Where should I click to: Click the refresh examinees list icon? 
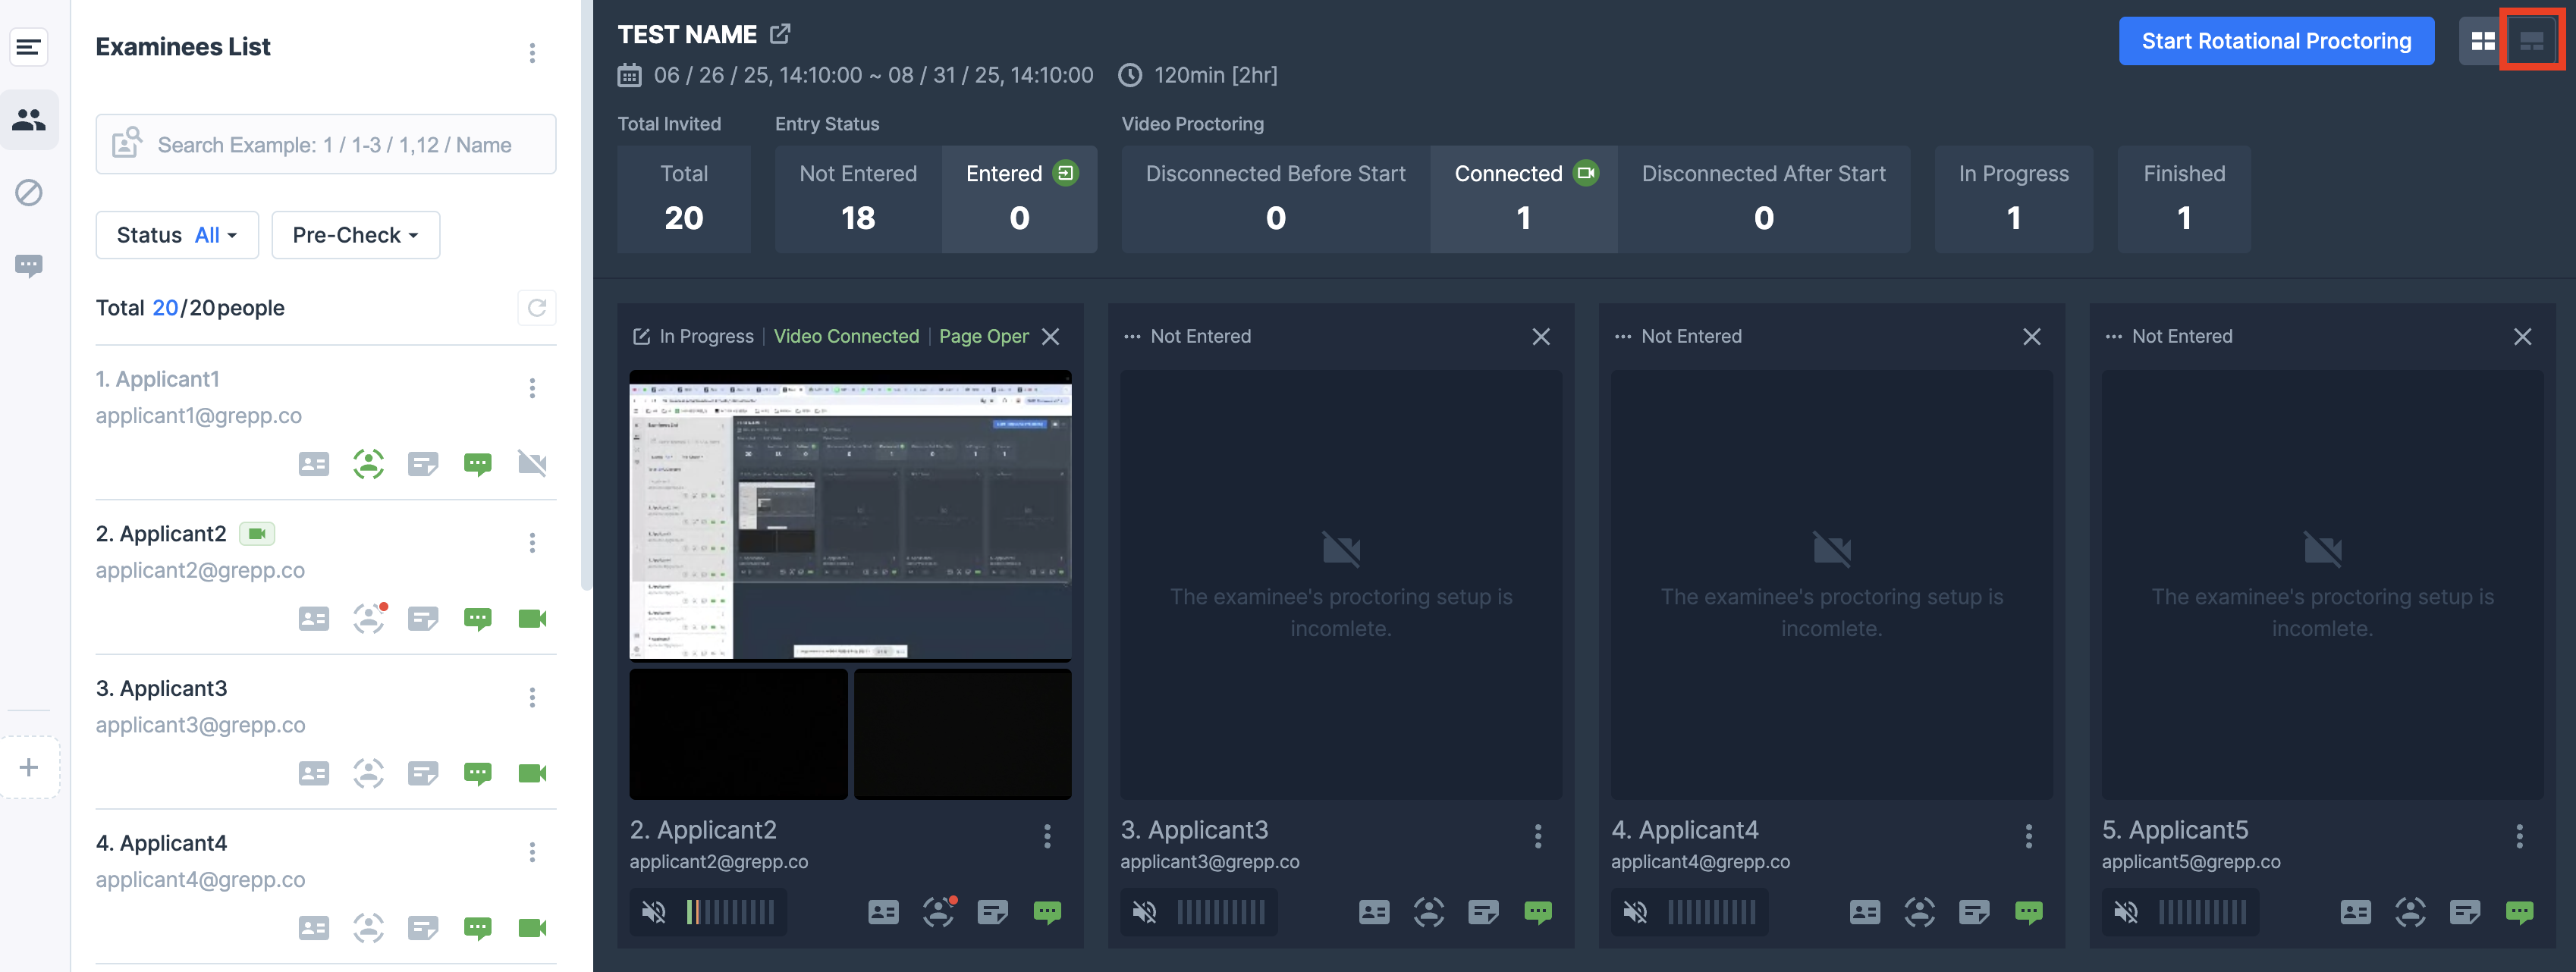[536, 308]
